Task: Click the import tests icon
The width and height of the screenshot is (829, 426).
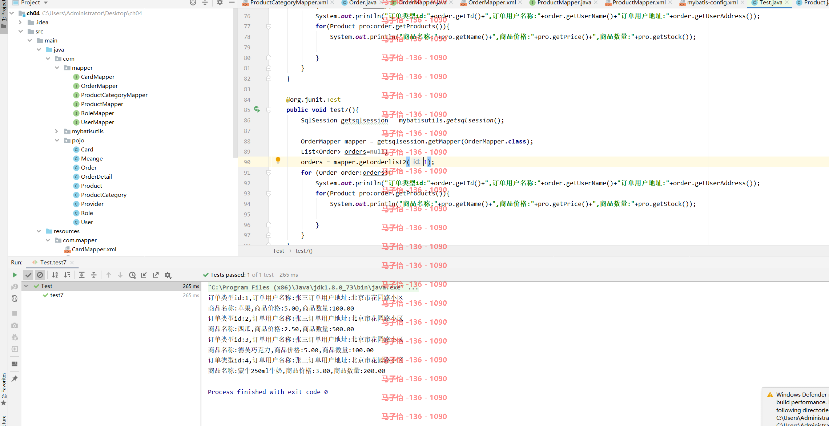Action: pos(144,275)
